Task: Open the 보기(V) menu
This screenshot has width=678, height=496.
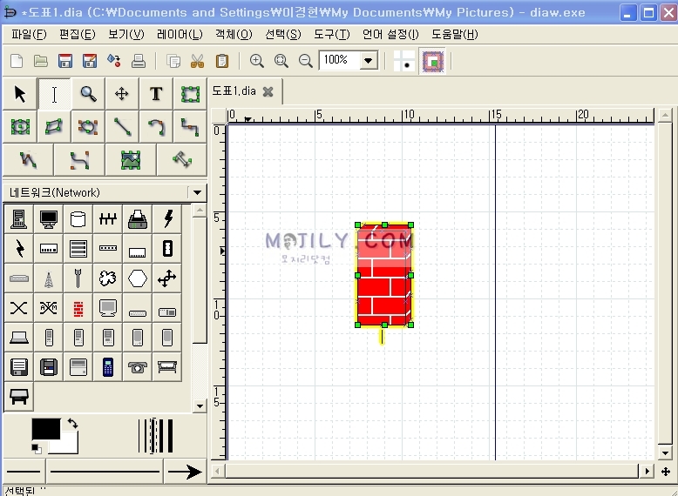Action: pyautogui.click(x=125, y=35)
